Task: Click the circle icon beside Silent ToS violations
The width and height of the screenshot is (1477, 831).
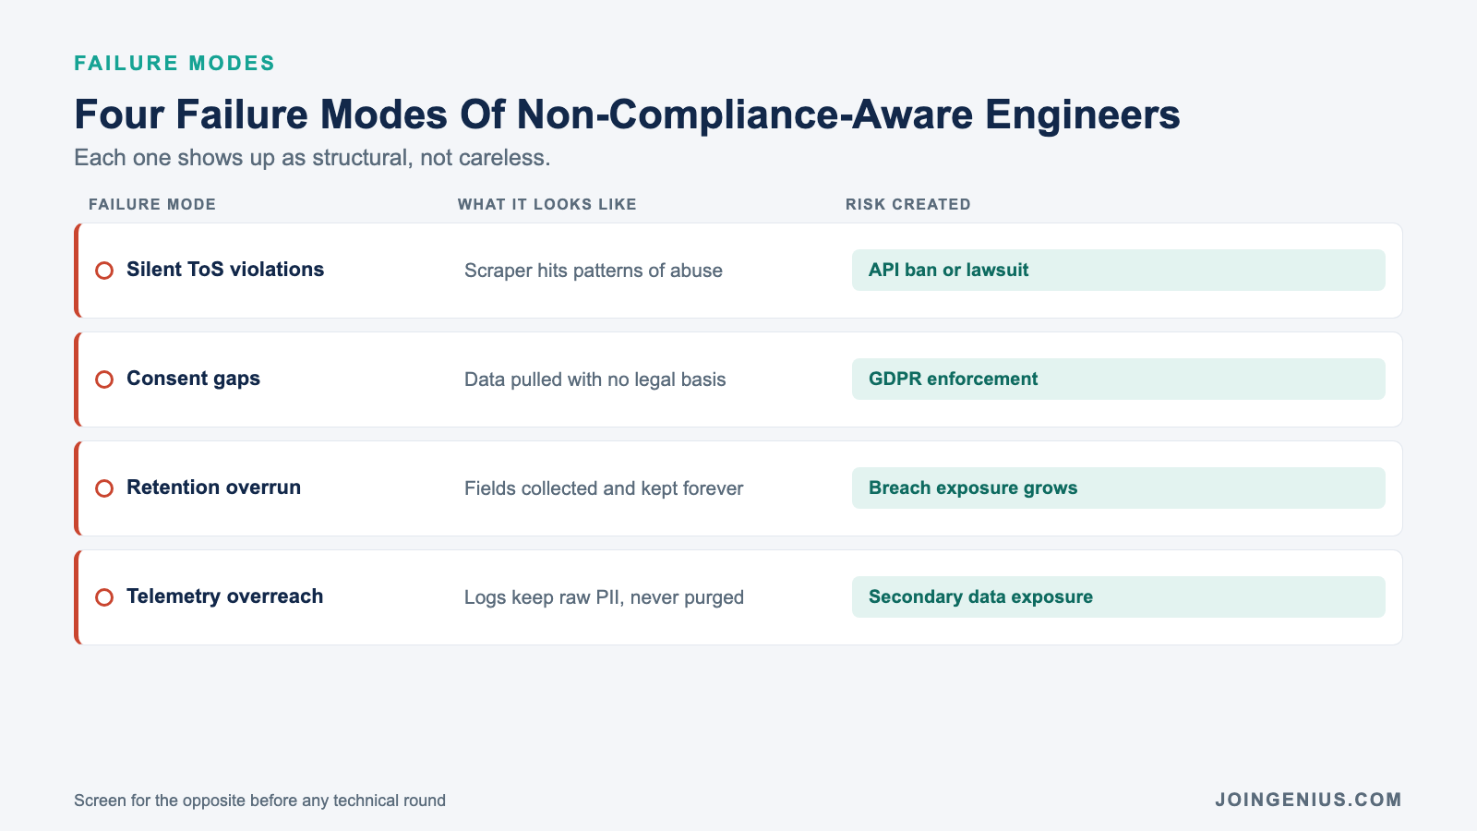Action: (104, 271)
